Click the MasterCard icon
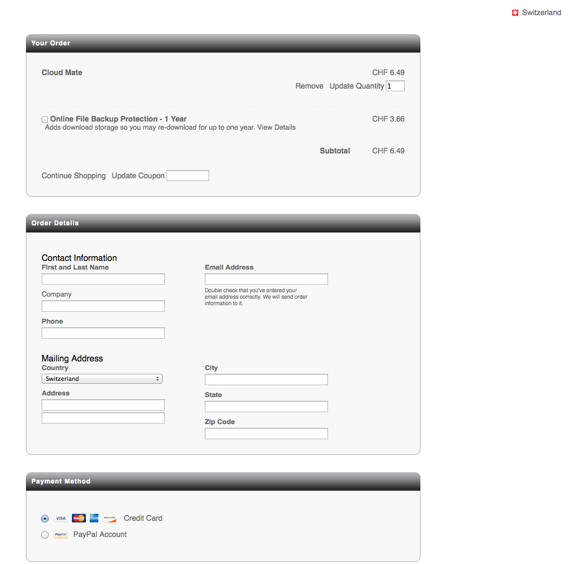Screen dimensions: 569x564 tap(78, 519)
